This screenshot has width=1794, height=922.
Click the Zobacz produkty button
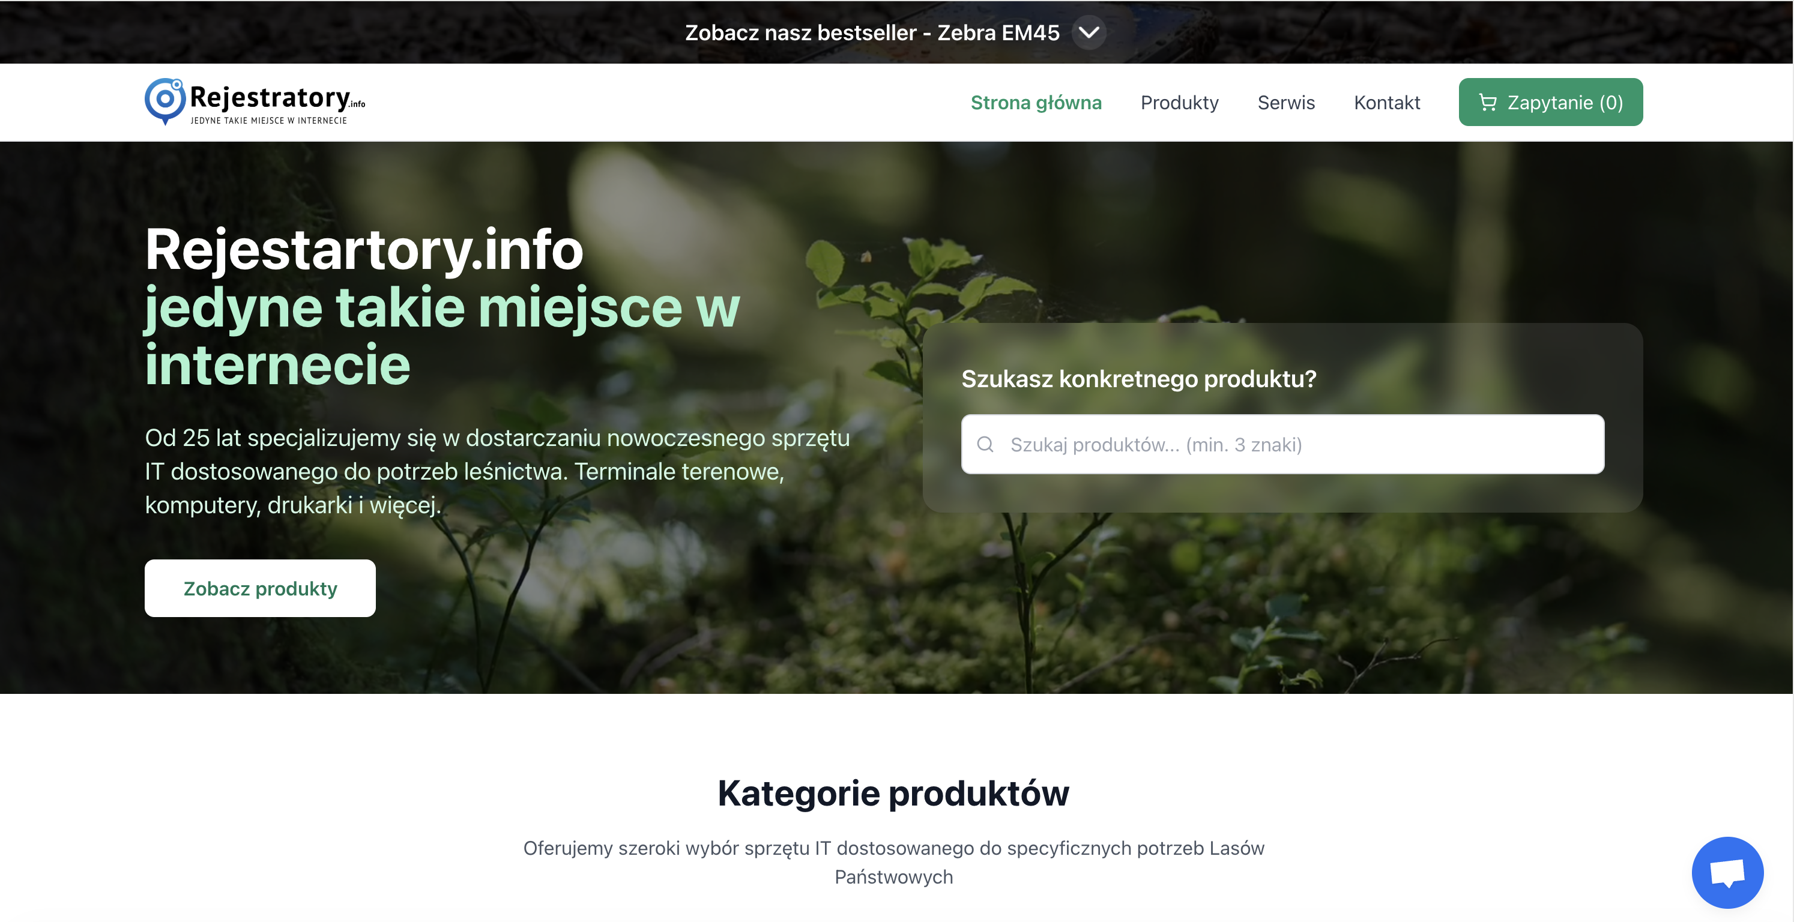(260, 588)
